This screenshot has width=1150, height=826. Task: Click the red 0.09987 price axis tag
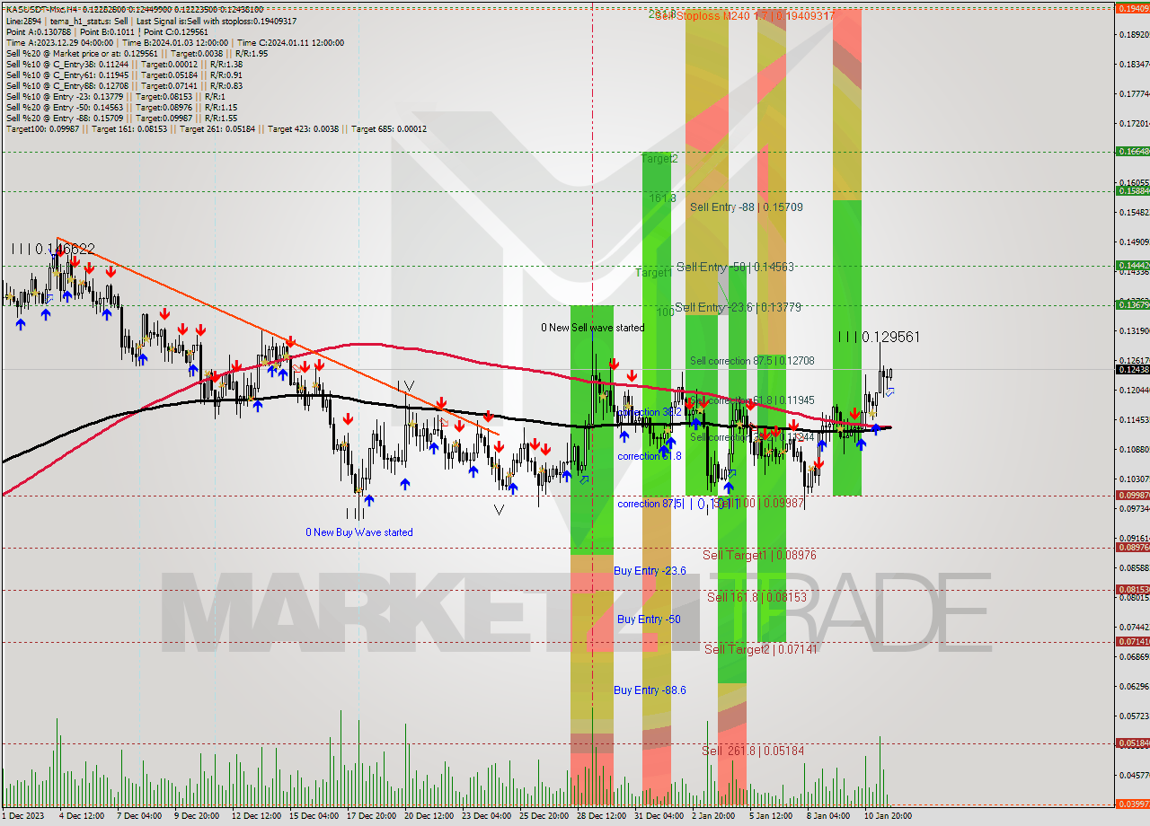[1132, 495]
